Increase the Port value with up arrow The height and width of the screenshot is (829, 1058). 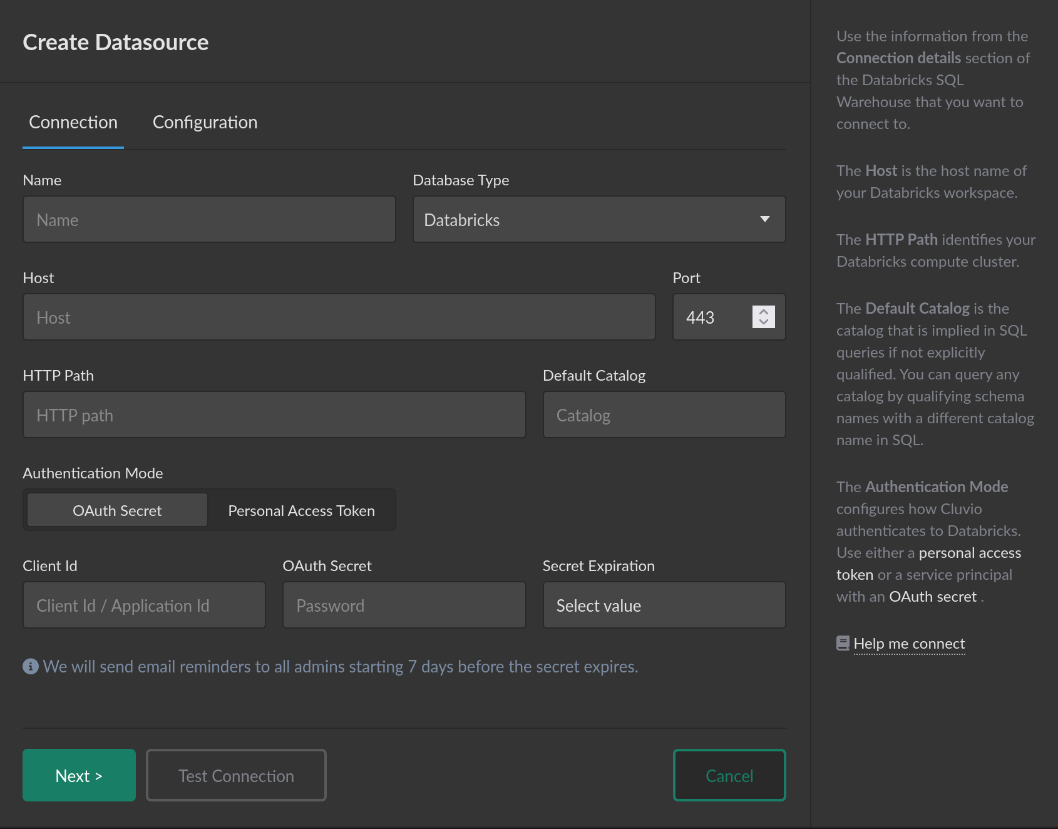tap(764, 312)
